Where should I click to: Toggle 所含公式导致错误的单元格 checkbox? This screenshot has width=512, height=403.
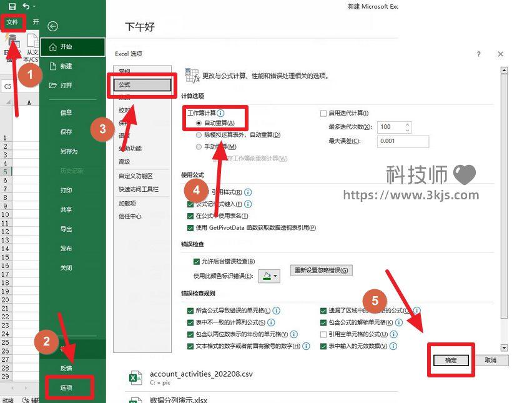coord(190,311)
